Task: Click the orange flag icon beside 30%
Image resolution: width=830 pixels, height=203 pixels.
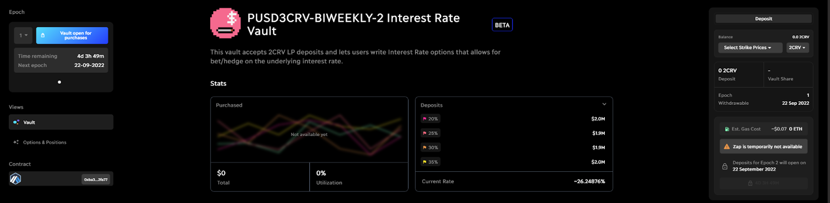Action: (424, 147)
